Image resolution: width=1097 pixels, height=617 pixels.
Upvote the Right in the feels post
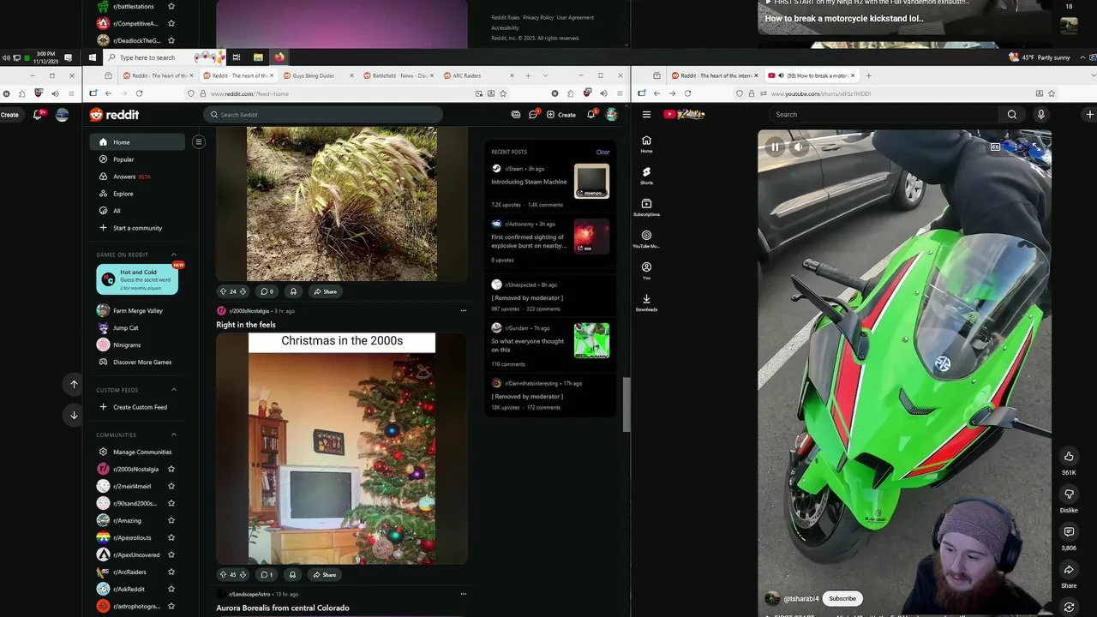tap(223, 575)
